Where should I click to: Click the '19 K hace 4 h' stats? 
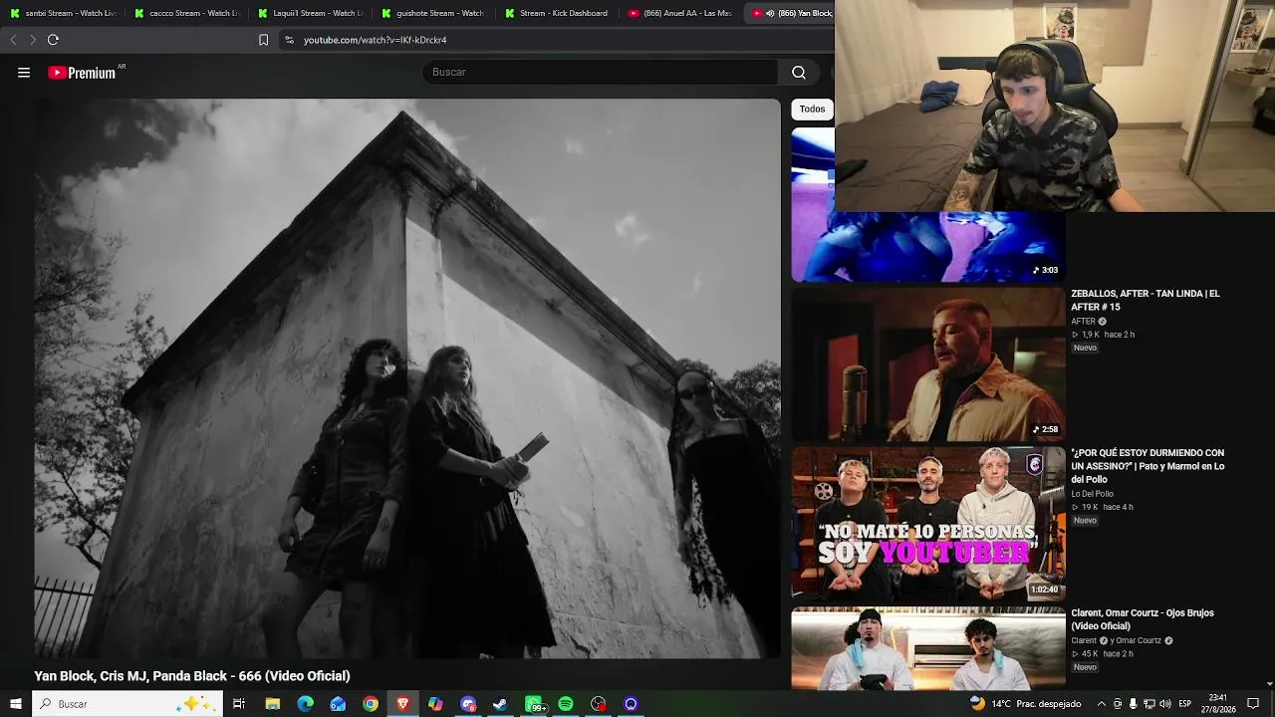pos(1103,507)
